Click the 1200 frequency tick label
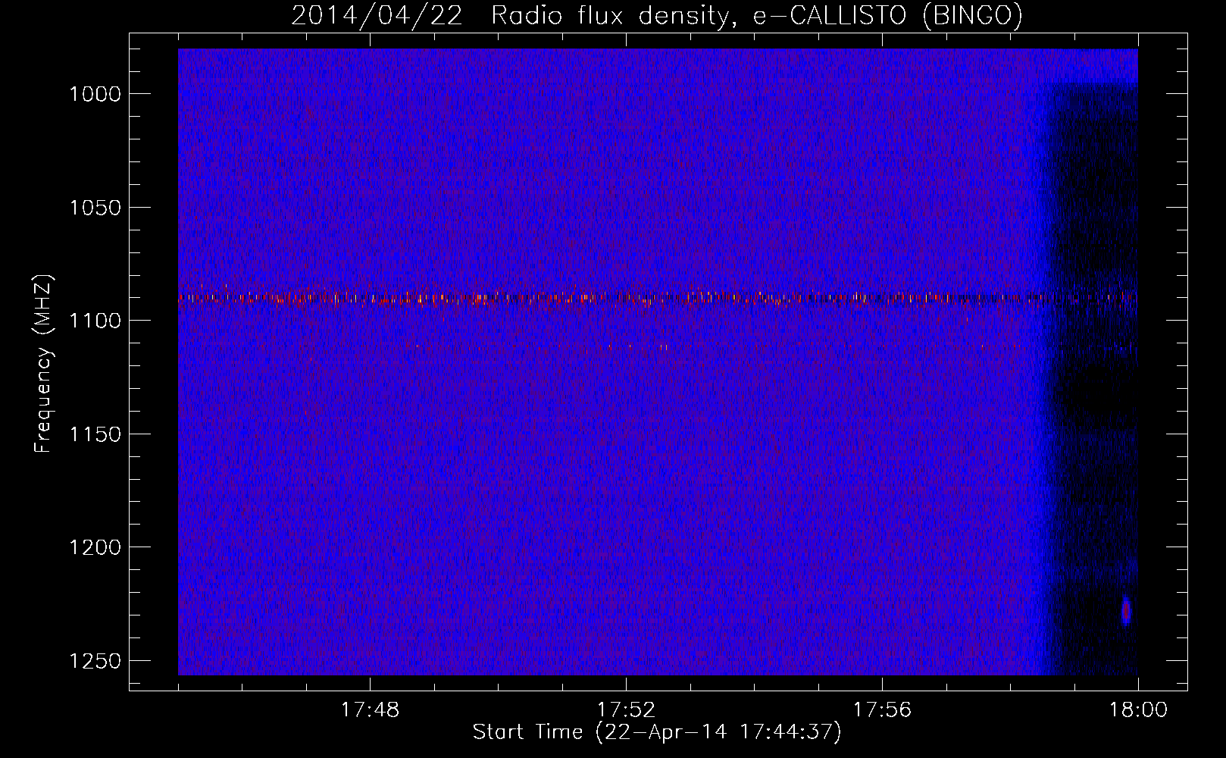Screen dimensions: 1226x758 [95, 547]
